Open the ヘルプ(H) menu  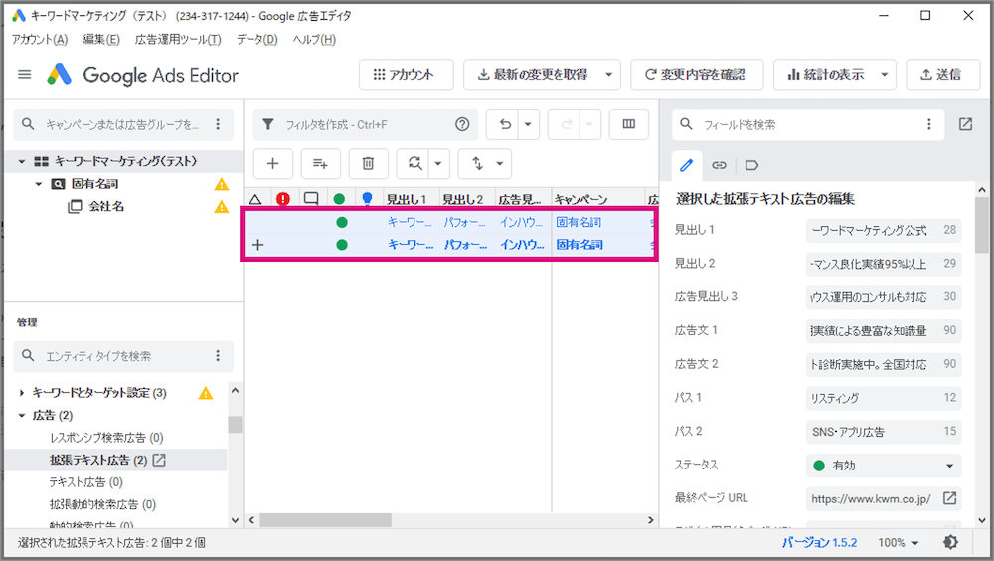(314, 40)
